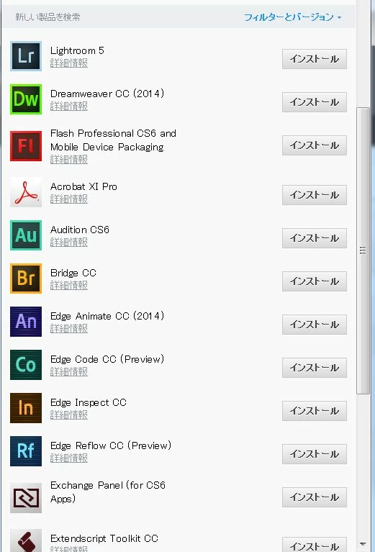
Task: Open 詳細情報 link under Edge Inspect CC
Action: click(x=69, y=415)
